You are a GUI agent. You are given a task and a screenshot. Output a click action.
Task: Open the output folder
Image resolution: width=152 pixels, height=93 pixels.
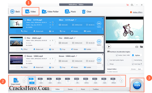(140, 69)
